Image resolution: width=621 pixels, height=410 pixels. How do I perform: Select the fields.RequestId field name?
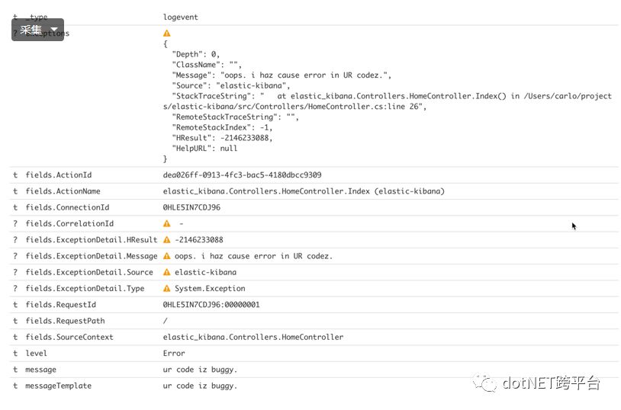[60, 305]
